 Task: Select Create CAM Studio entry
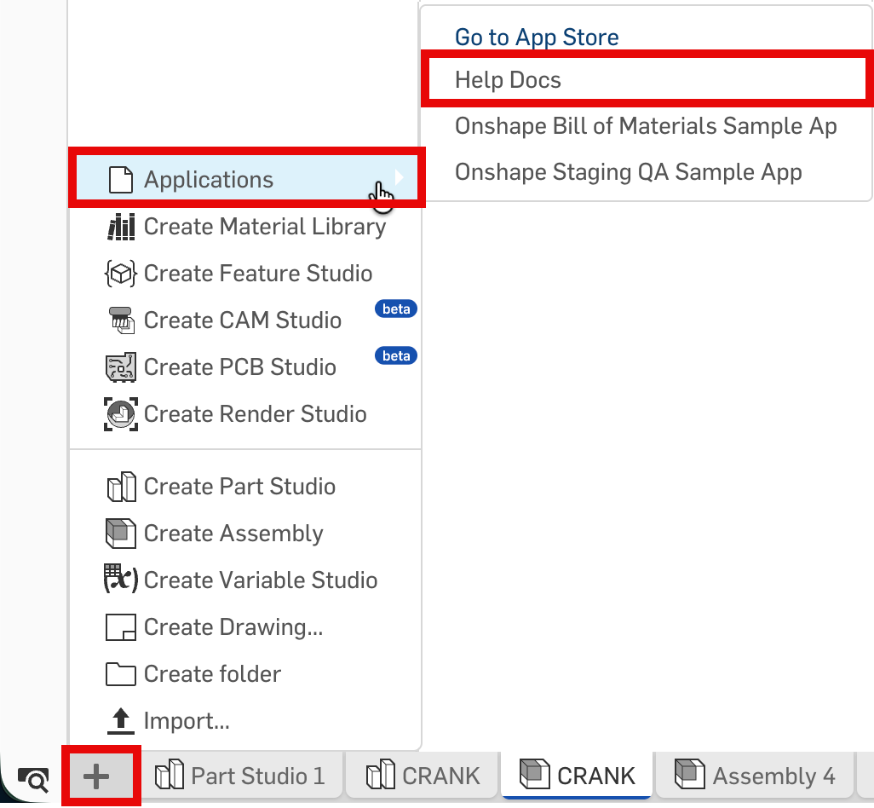[x=245, y=320]
